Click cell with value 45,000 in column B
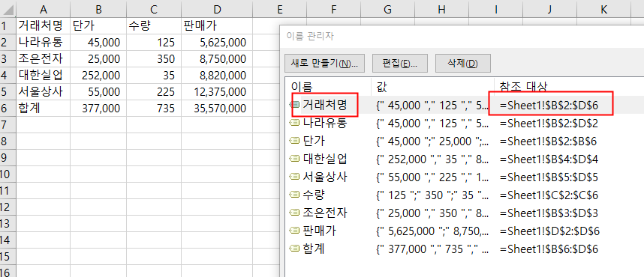The width and height of the screenshot is (644, 277). 98,42
